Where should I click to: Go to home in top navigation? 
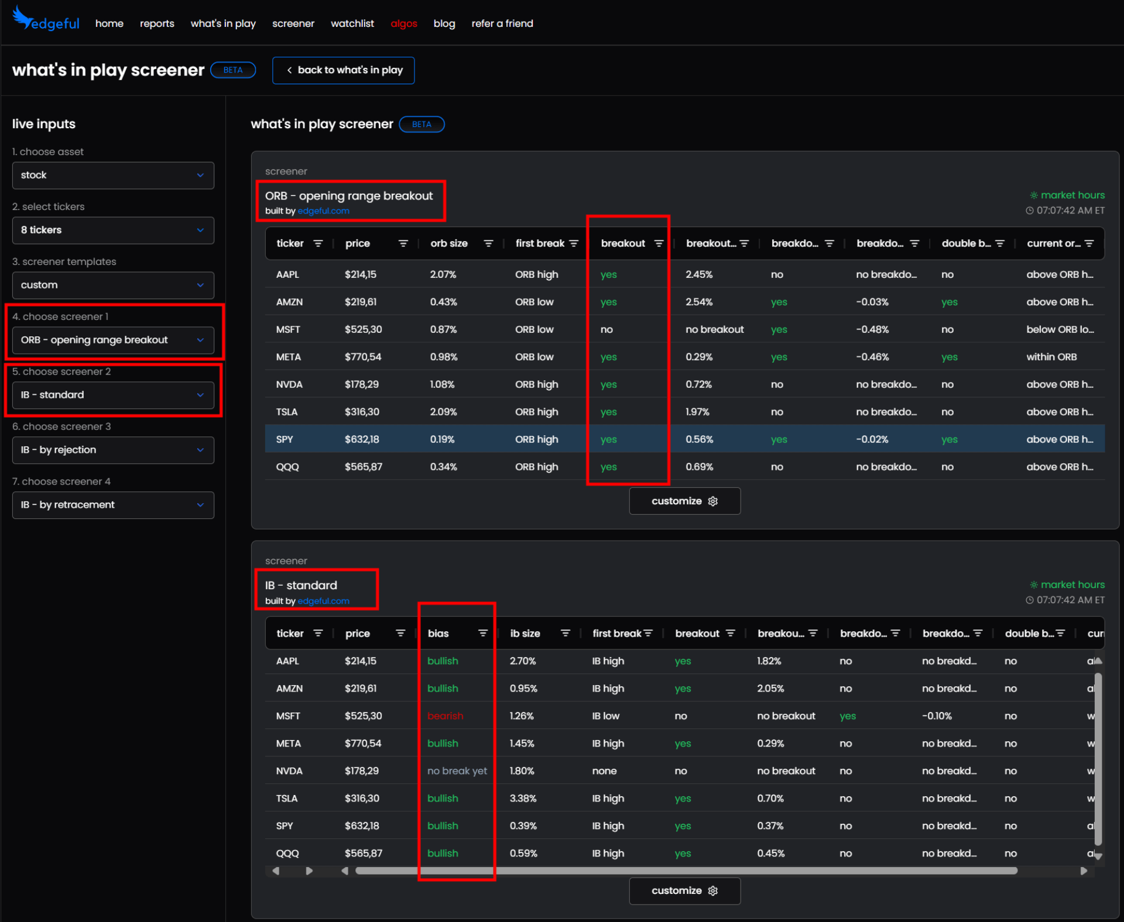coord(109,23)
